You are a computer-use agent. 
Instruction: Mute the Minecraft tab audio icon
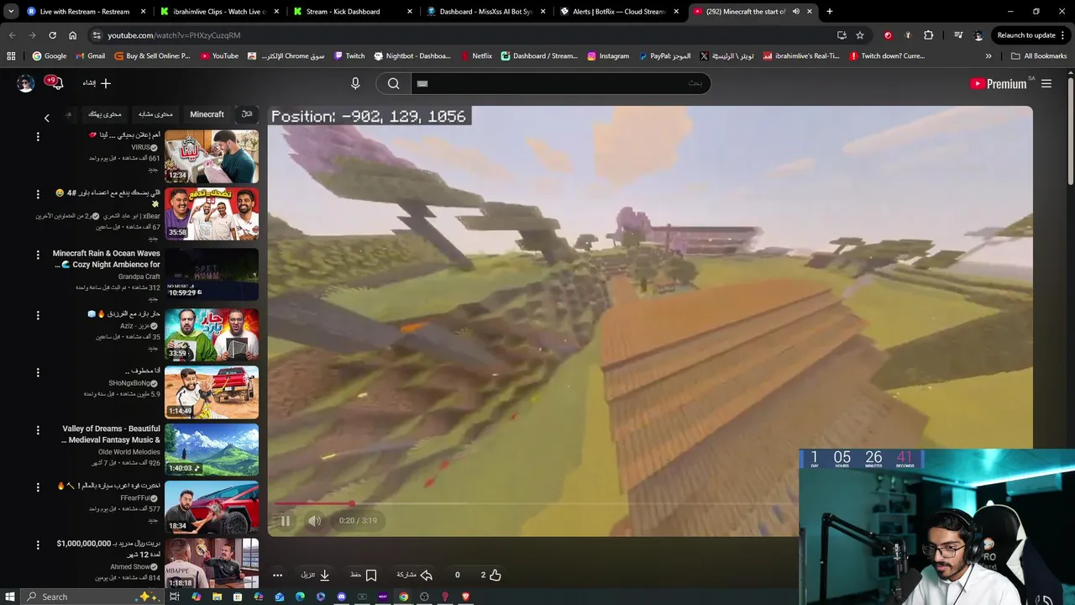795,12
